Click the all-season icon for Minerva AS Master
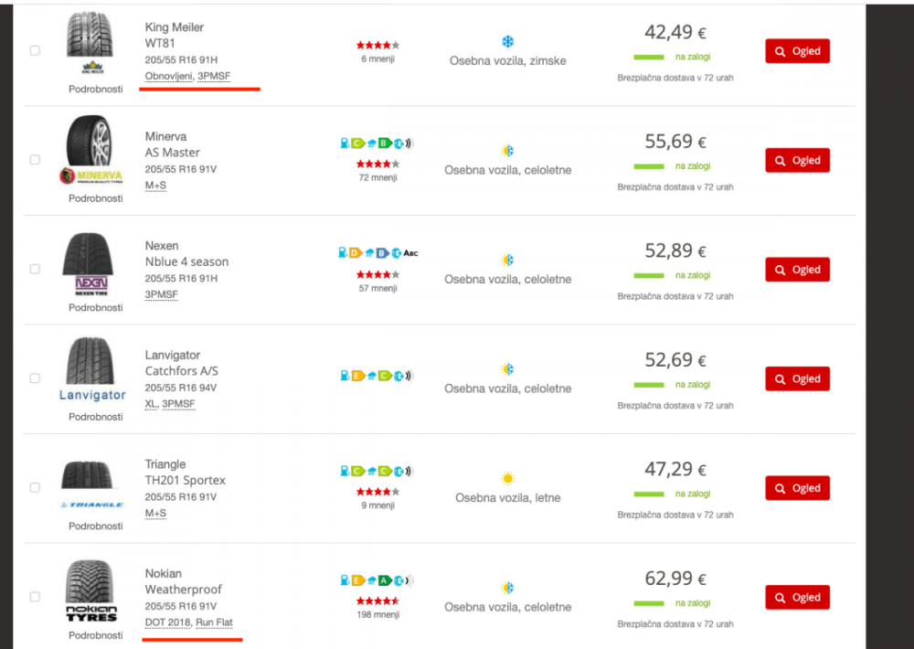 (507, 151)
